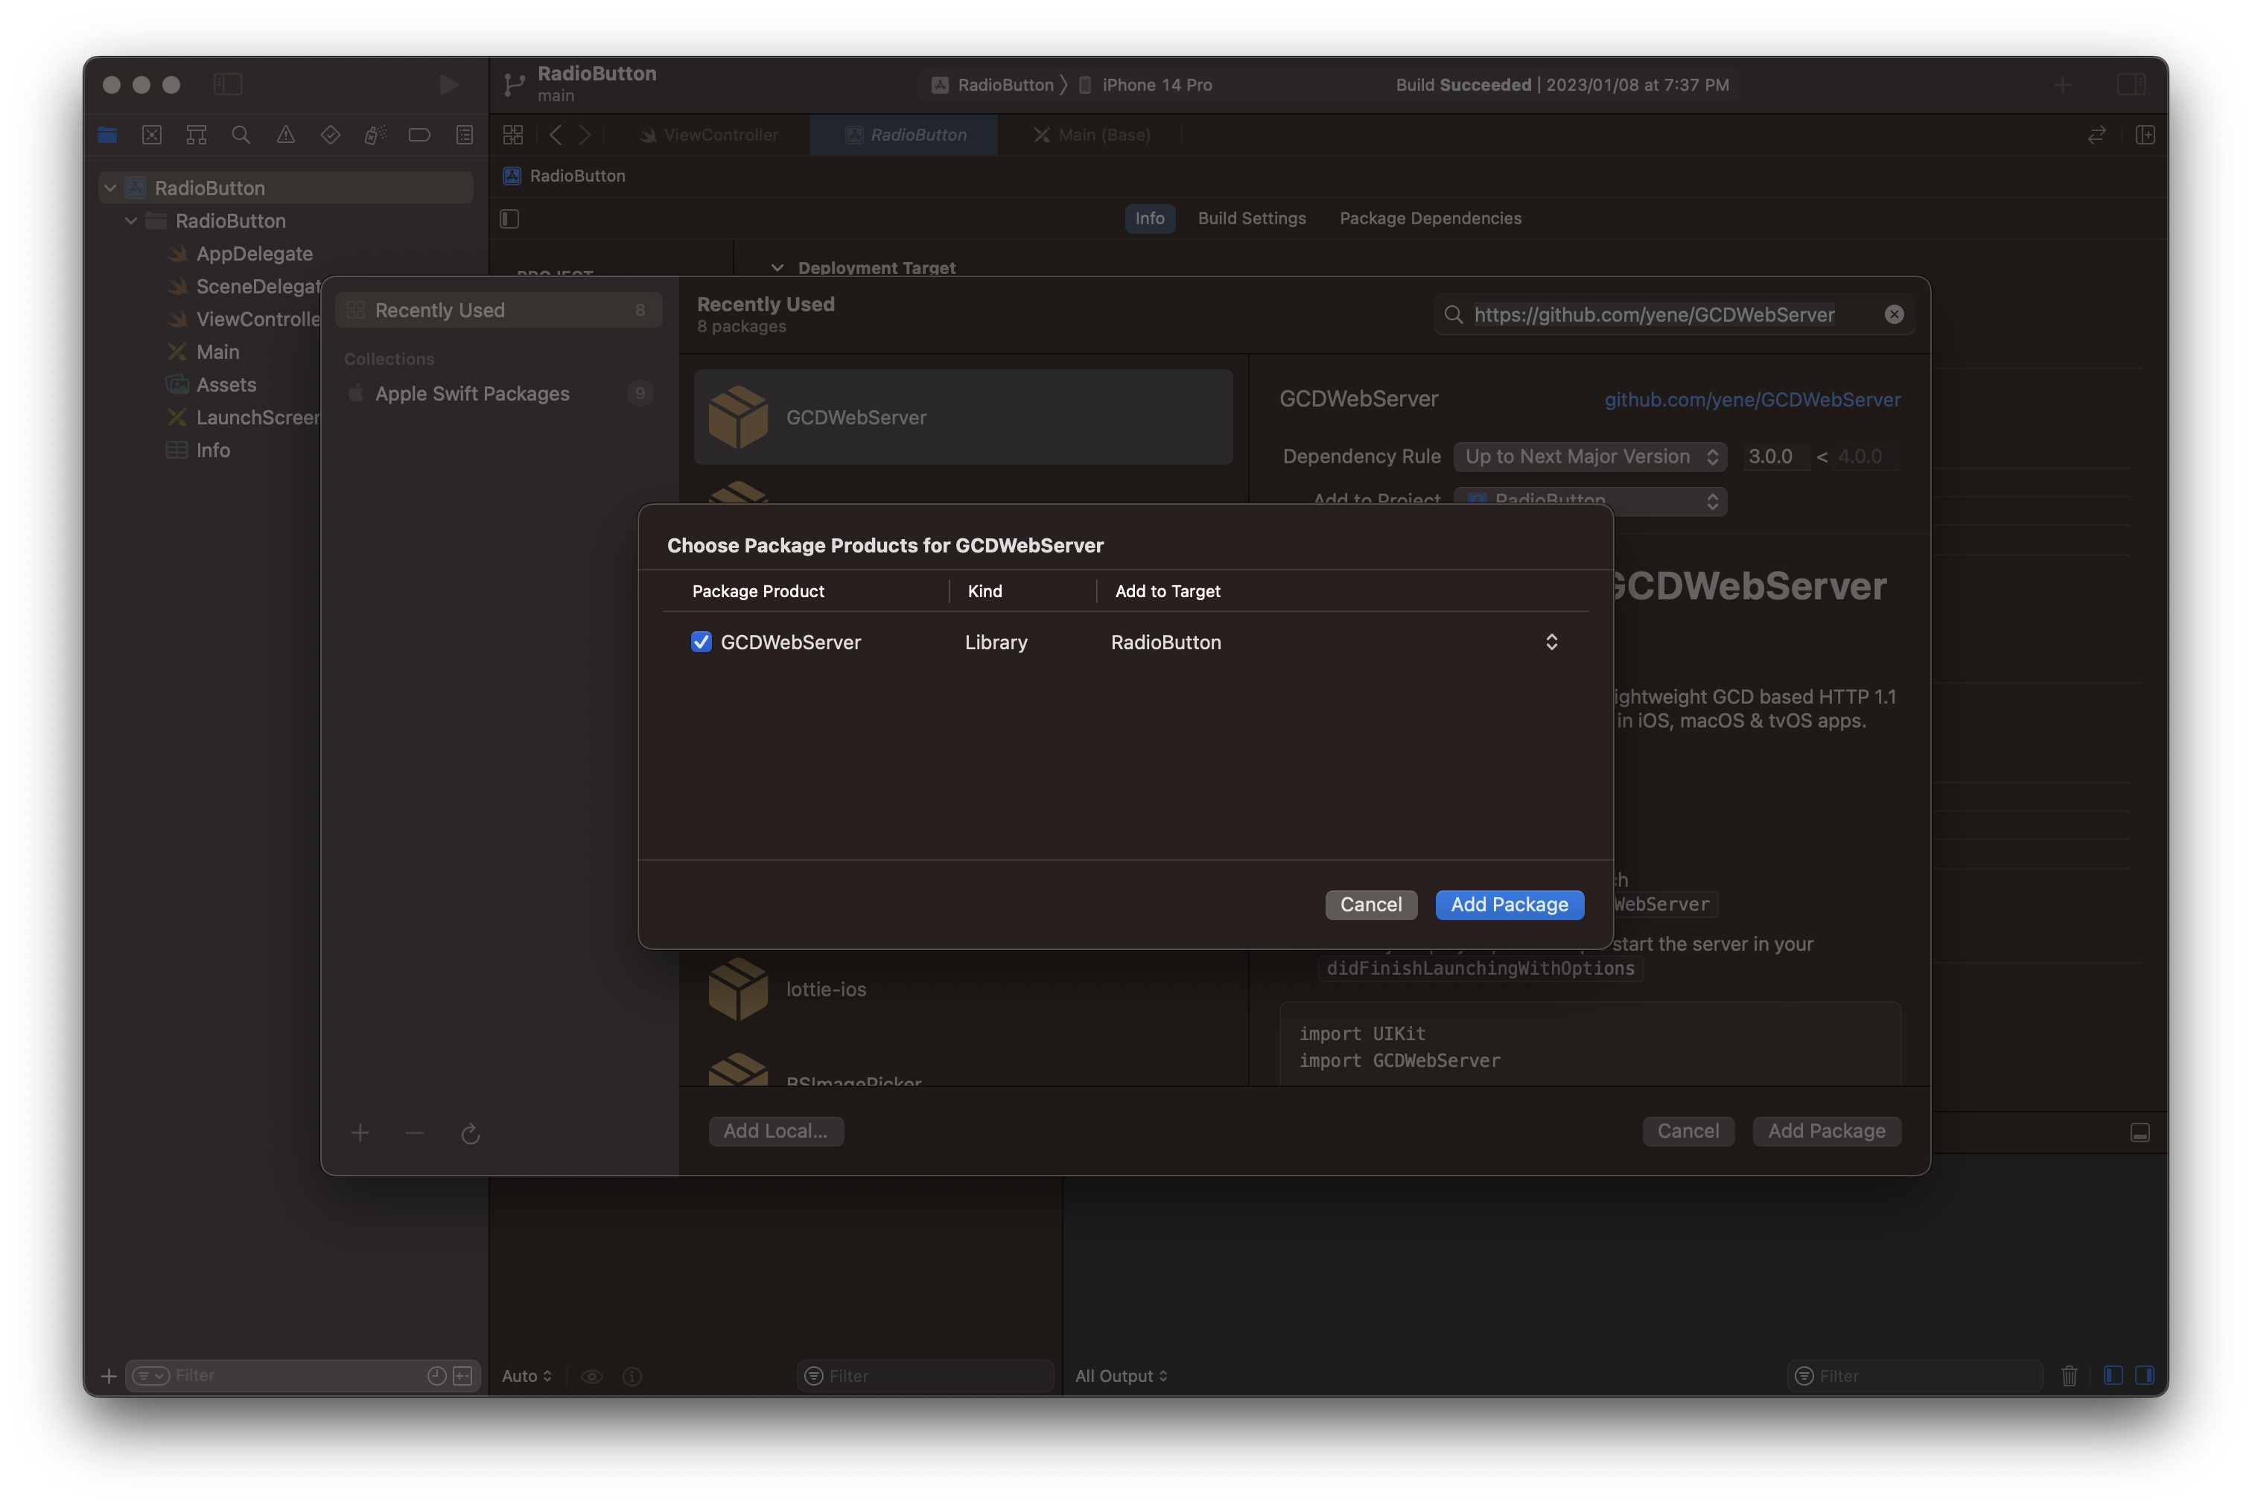Open the Source Control navigator icon

point(152,136)
